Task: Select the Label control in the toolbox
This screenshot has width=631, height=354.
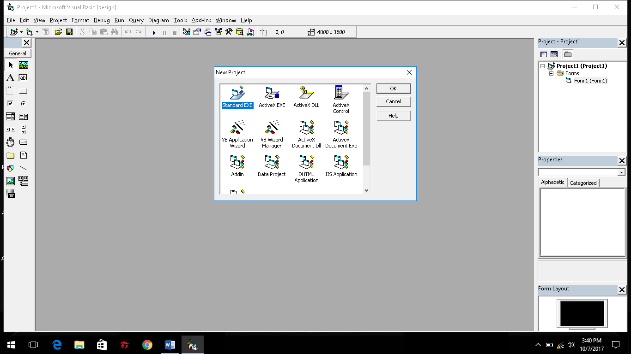Action: 10,77
